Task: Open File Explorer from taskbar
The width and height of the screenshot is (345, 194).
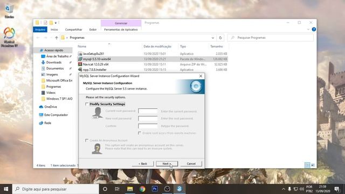Action: [x=130, y=189]
